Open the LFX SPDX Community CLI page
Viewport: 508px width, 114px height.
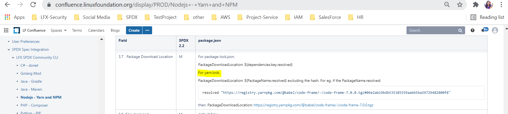click(37, 57)
